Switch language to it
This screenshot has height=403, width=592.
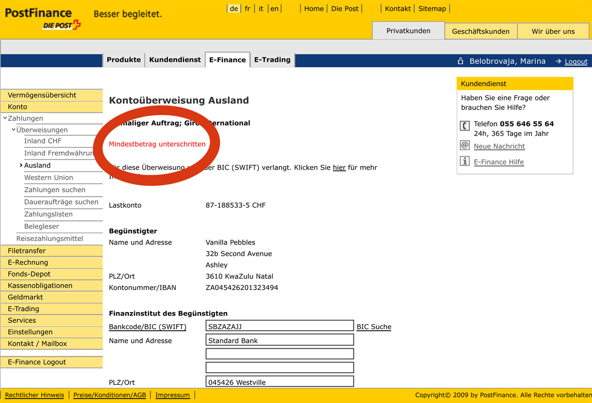coord(261,9)
